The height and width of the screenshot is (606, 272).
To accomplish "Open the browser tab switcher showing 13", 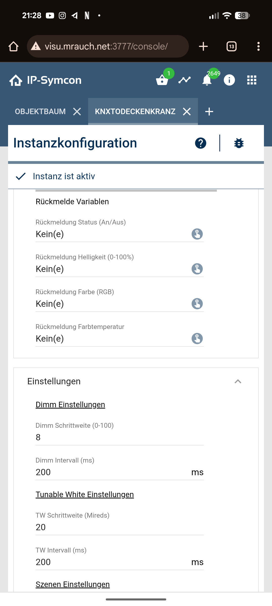I will [231, 46].
